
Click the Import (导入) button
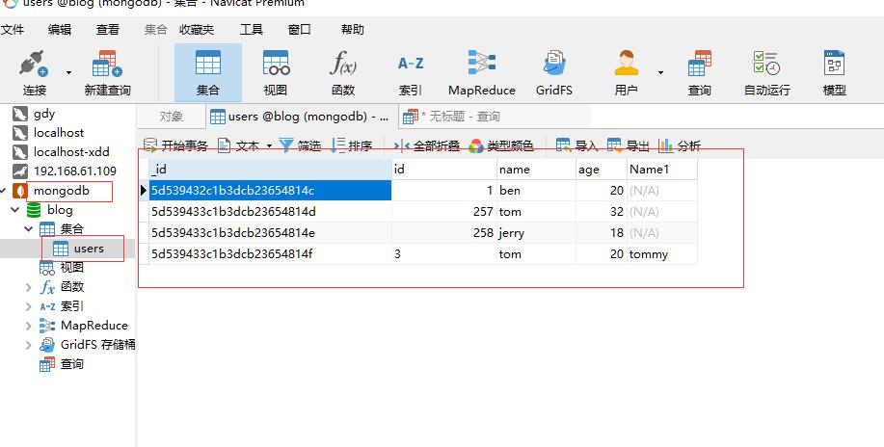[x=576, y=146]
